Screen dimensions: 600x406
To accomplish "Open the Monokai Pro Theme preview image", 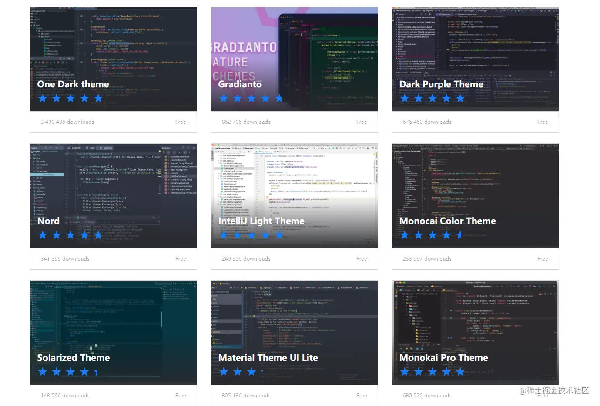I will tap(476, 333).
